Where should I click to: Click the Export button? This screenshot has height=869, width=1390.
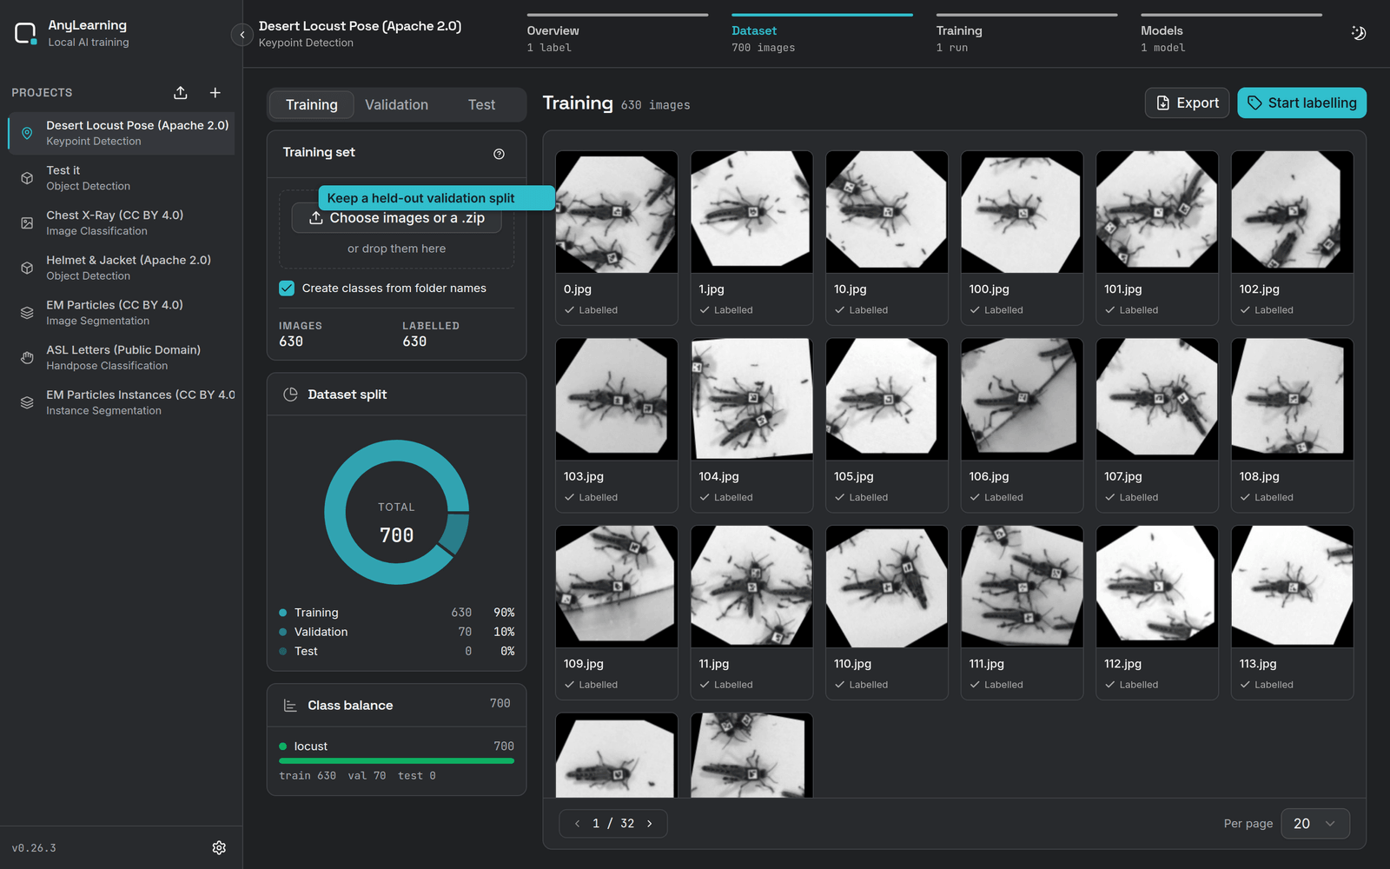[1187, 103]
